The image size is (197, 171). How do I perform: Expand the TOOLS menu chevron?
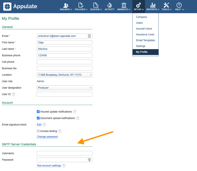[170, 9]
